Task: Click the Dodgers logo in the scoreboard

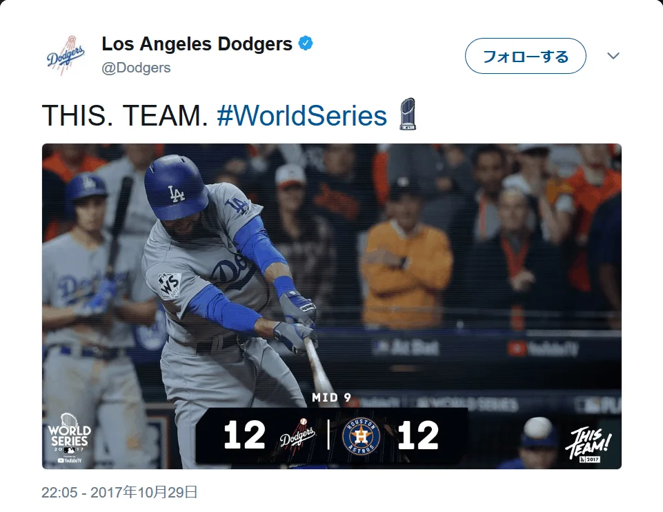Action: (x=297, y=436)
